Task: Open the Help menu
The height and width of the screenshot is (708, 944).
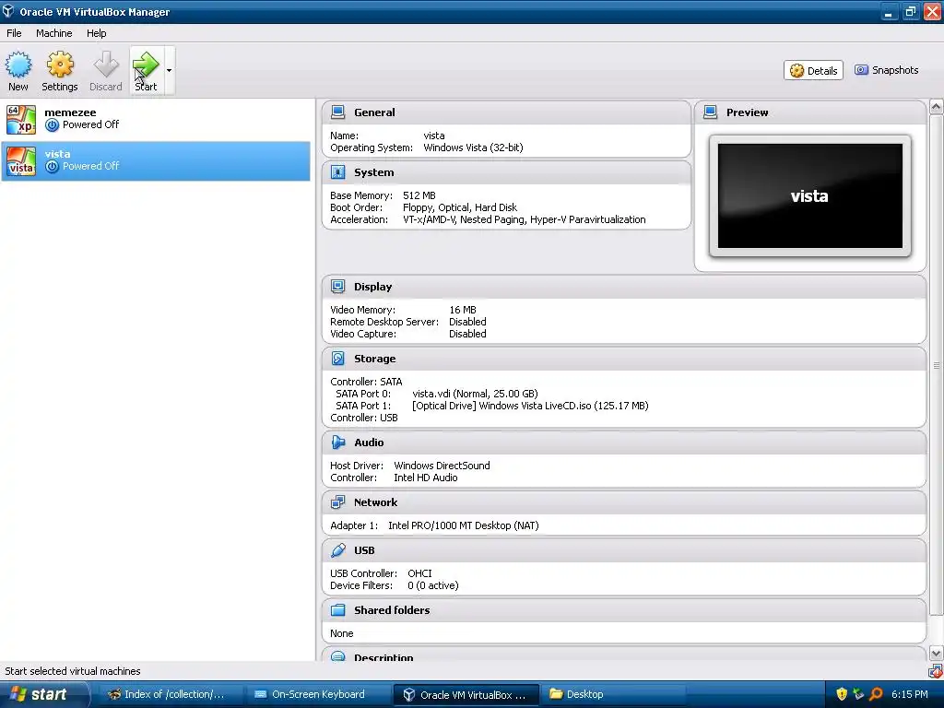Action: point(96,33)
